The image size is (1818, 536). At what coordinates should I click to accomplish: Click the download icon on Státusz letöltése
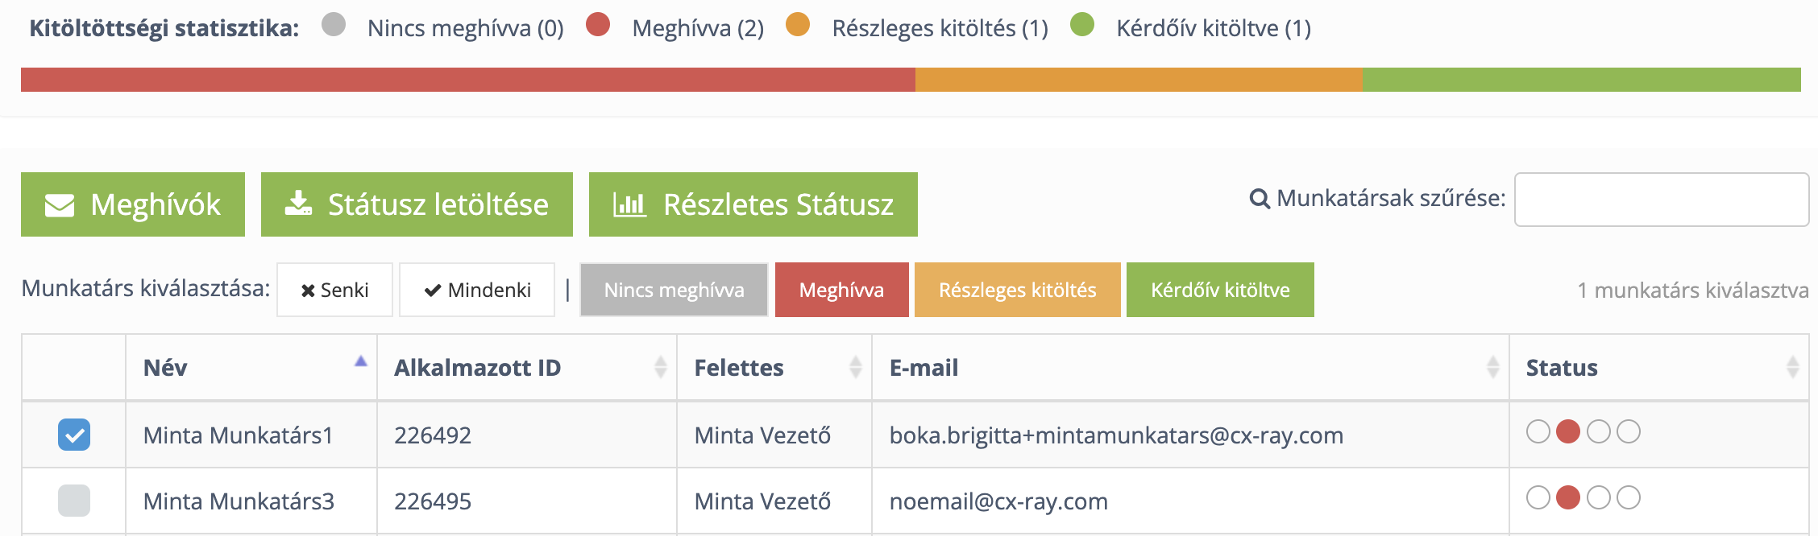[299, 204]
